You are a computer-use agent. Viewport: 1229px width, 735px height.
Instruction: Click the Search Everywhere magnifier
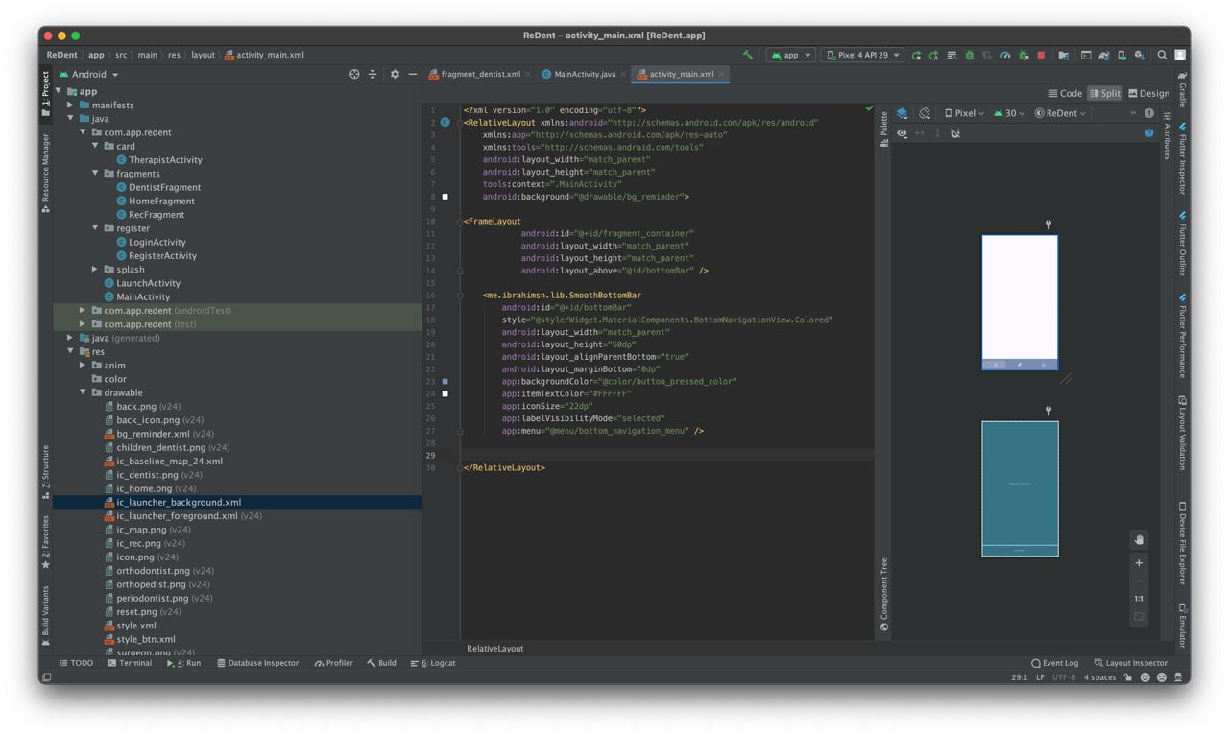[x=1163, y=56]
